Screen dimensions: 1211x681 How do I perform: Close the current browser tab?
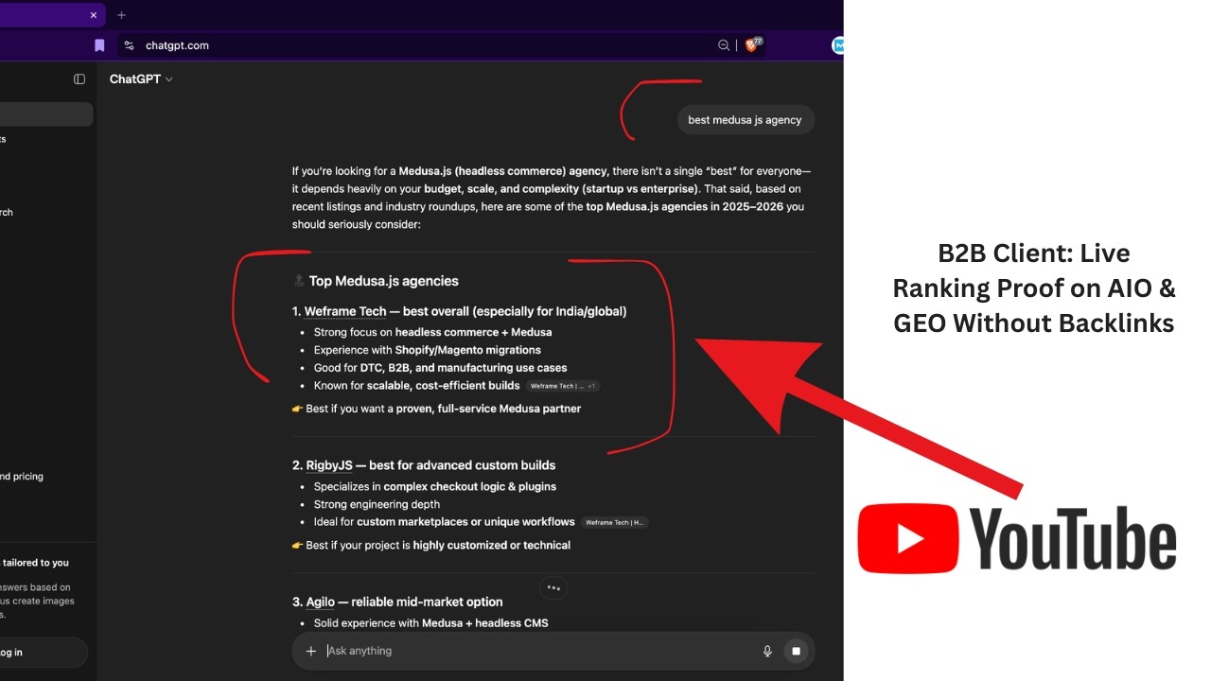94,15
